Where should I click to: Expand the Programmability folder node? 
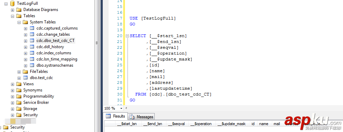[12, 96]
